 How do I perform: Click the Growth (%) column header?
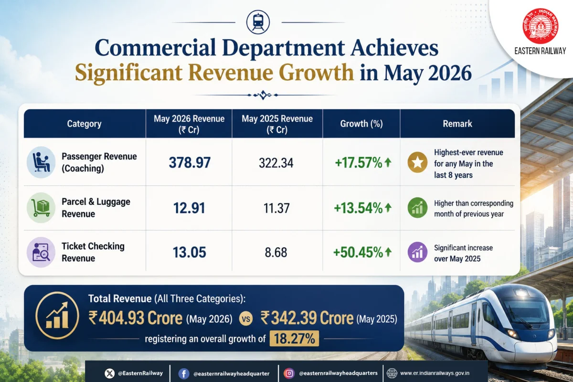(361, 124)
